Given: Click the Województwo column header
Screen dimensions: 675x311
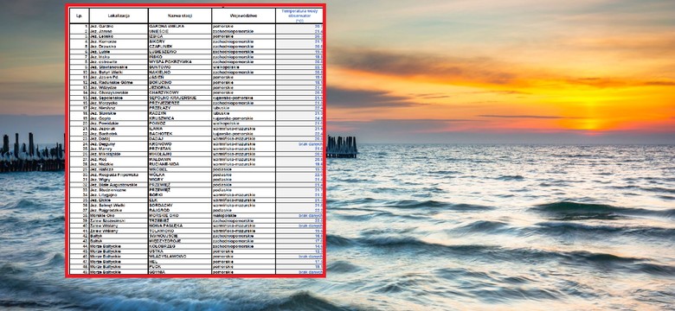Looking at the screenshot, I should click(244, 16).
